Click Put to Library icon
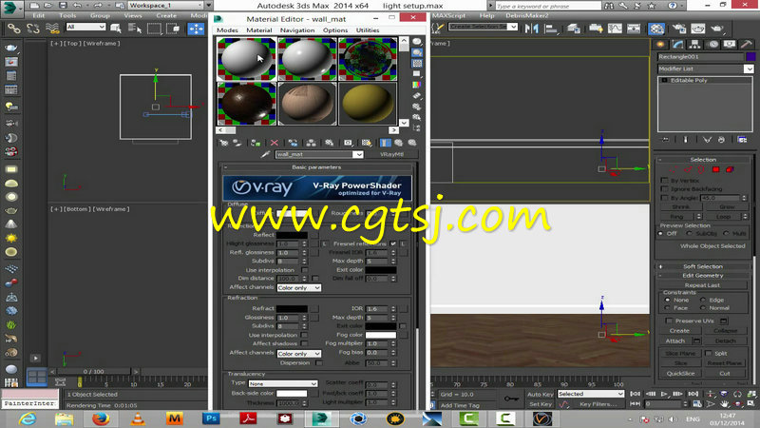This screenshot has width=760, height=428. tap(330, 143)
